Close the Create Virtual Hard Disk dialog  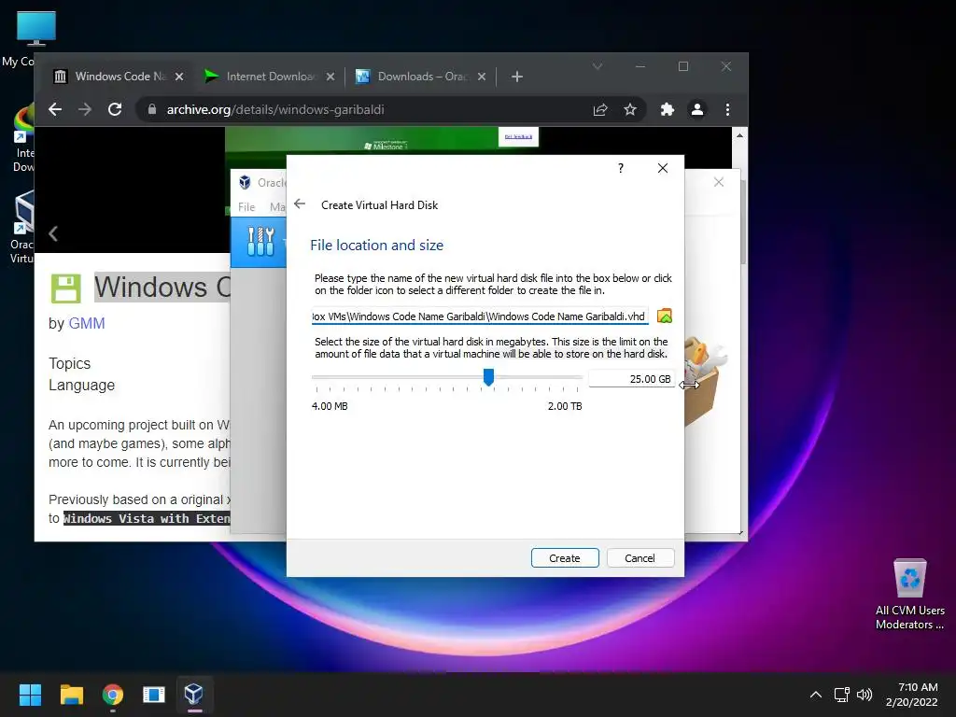tap(663, 168)
